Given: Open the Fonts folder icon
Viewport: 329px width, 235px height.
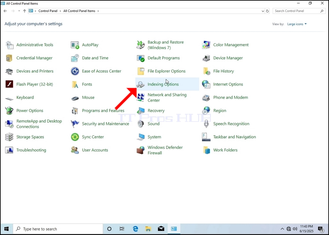Looking at the screenshot, I should coord(75,84).
